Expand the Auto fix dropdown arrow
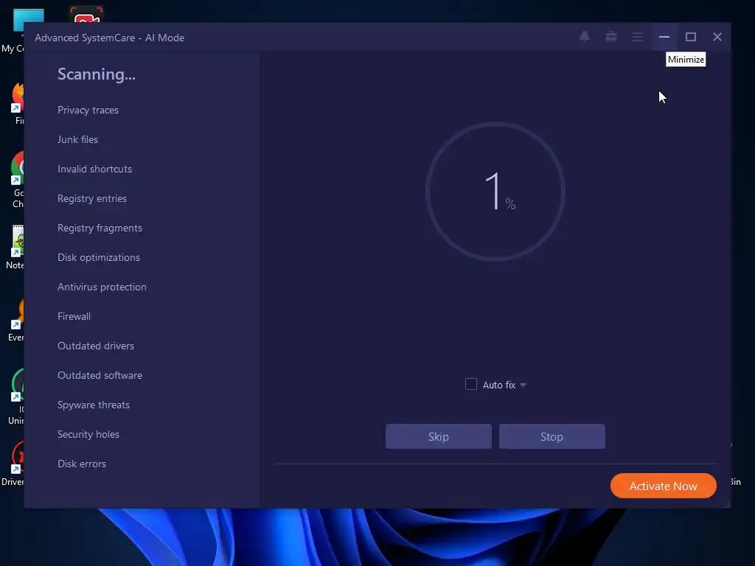This screenshot has width=755, height=566. click(523, 385)
